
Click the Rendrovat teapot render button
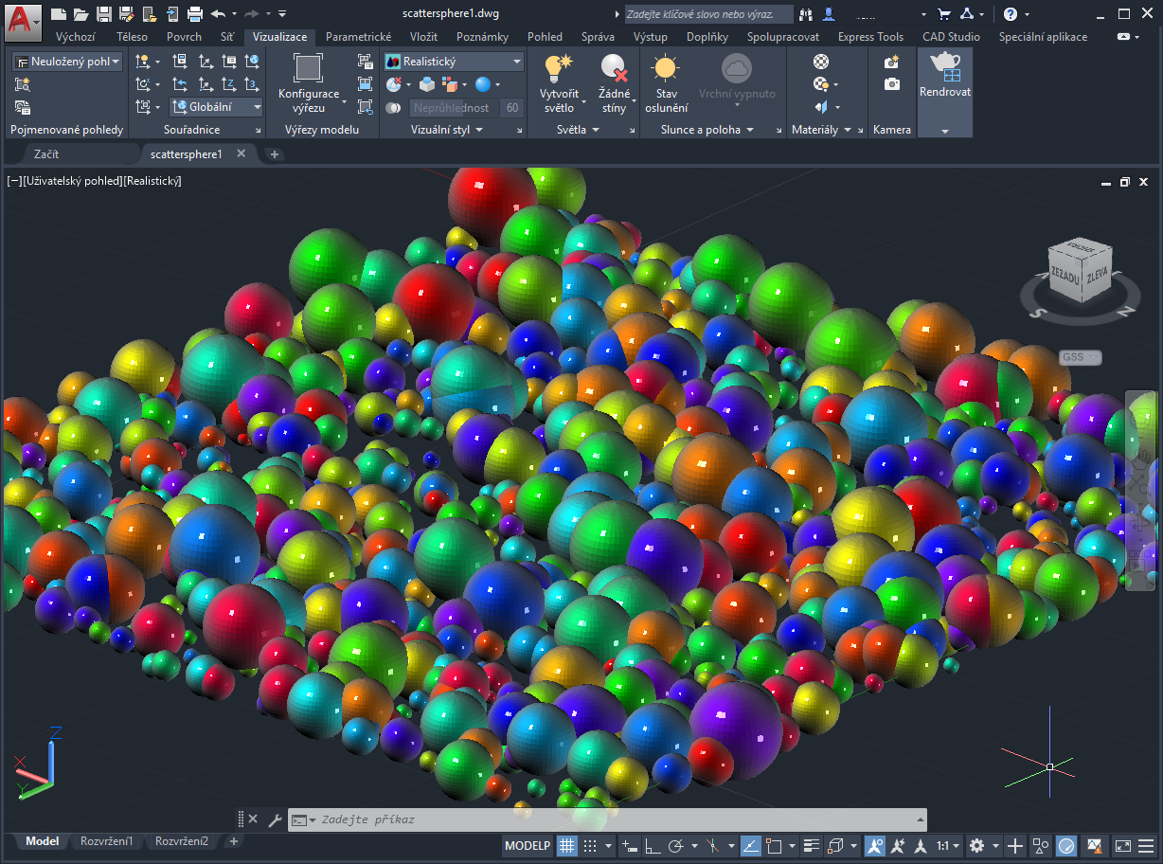[944, 76]
